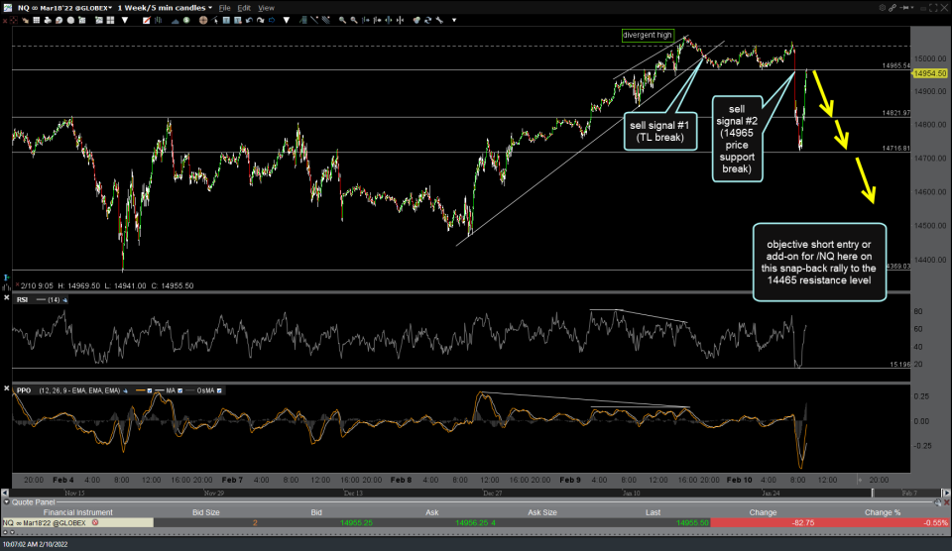
Task: Expand white triangle dropdown after blue arrow
Action: click(x=286, y=20)
